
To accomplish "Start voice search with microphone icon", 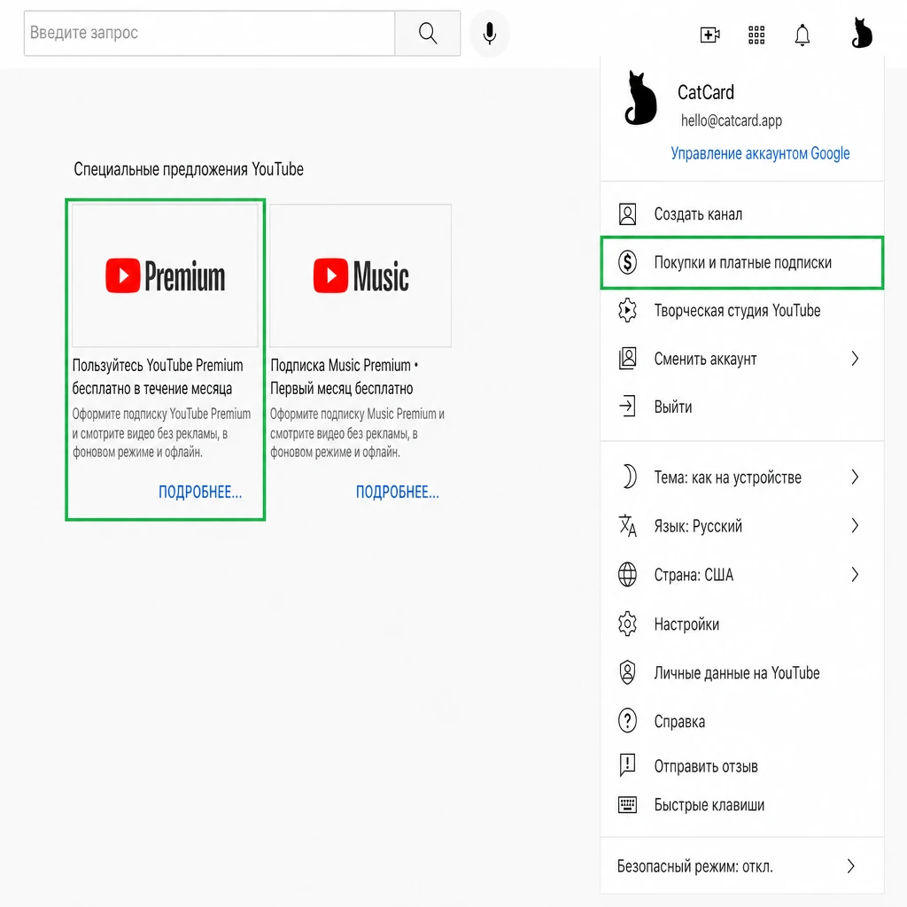I will pyautogui.click(x=489, y=34).
